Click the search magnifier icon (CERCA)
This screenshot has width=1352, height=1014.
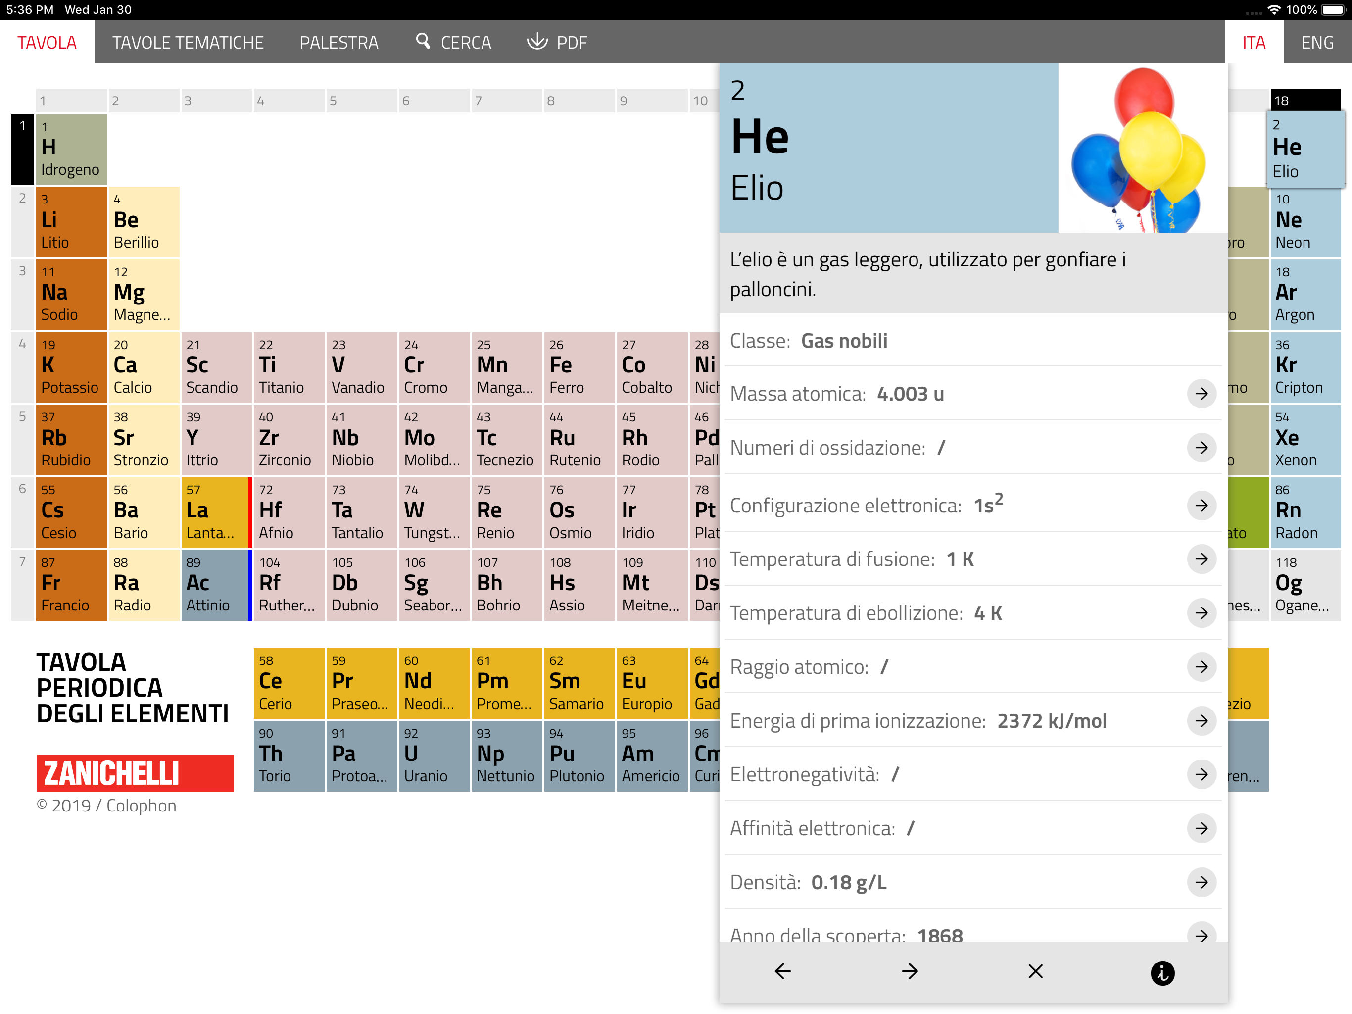point(422,42)
